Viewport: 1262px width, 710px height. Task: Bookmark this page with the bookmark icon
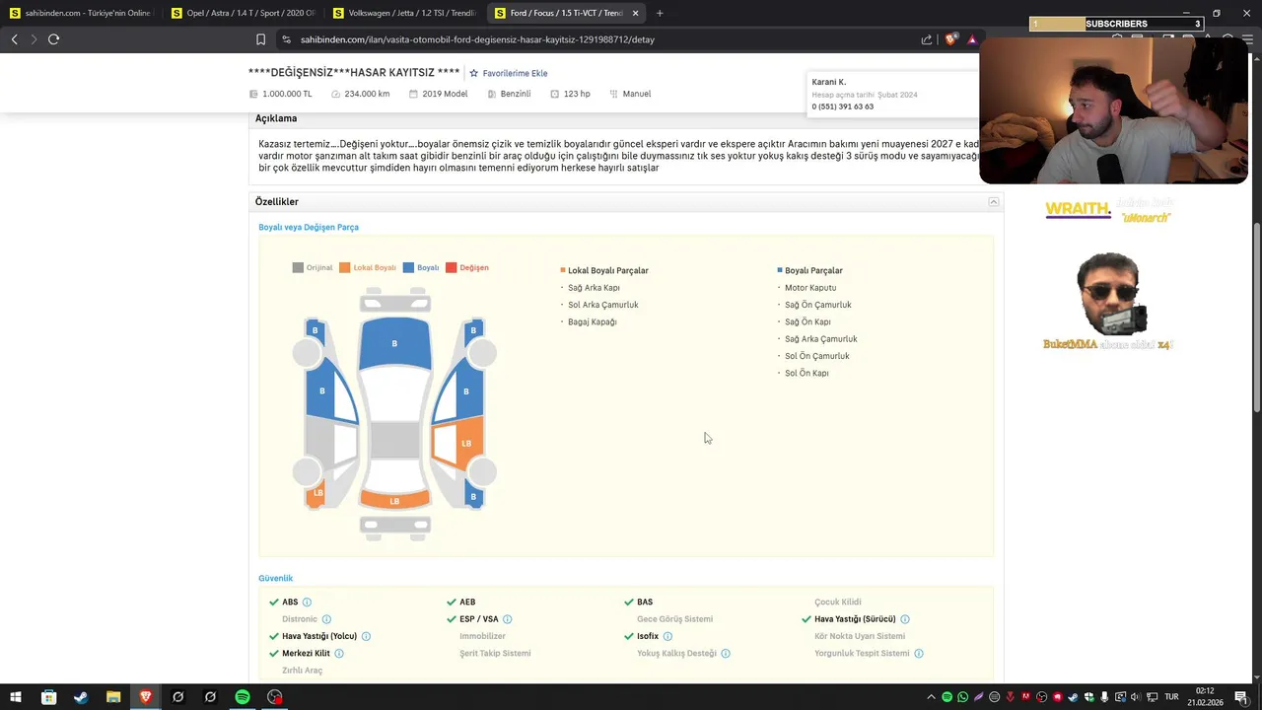coord(260,39)
